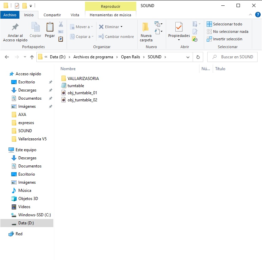262x260 pixels.
Task: Create a folder with Nueva carpeta icon
Action: (146, 27)
